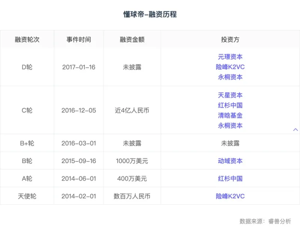Click the date 2014-02-01
Viewport: 300px width, 237px height.
point(79,196)
